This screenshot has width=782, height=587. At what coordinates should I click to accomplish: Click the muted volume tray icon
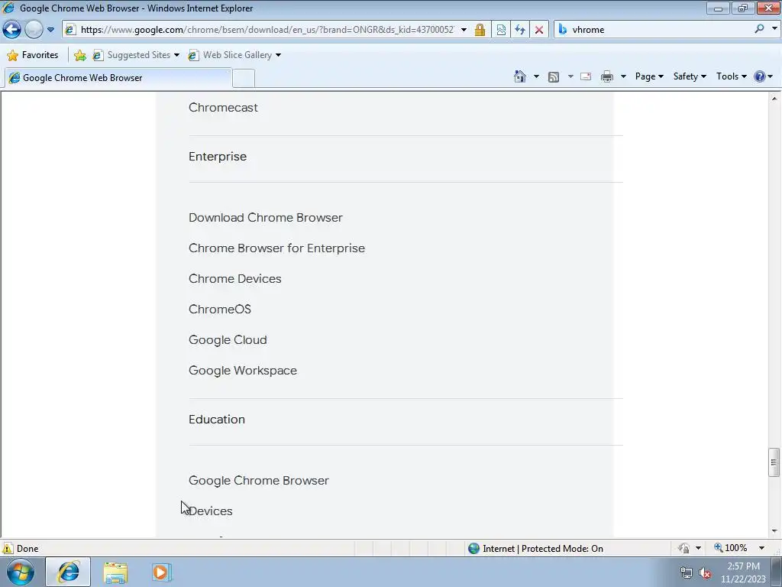pos(705,573)
